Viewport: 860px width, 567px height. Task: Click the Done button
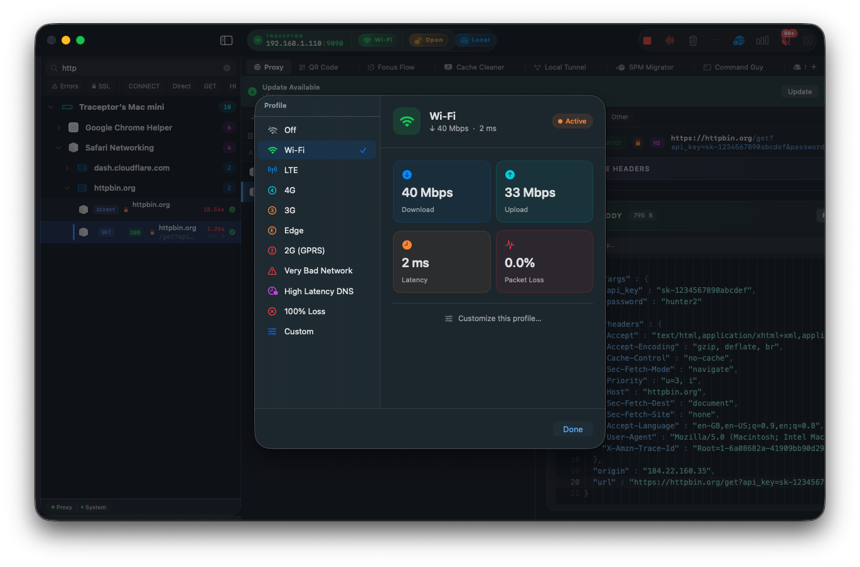point(572,430)
